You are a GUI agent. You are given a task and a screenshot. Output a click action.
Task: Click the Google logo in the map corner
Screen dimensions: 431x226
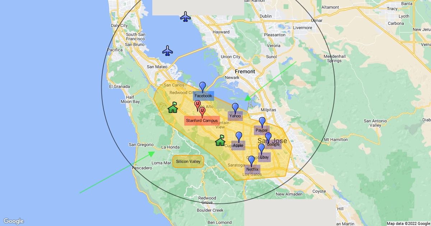[x=14, y=221]
